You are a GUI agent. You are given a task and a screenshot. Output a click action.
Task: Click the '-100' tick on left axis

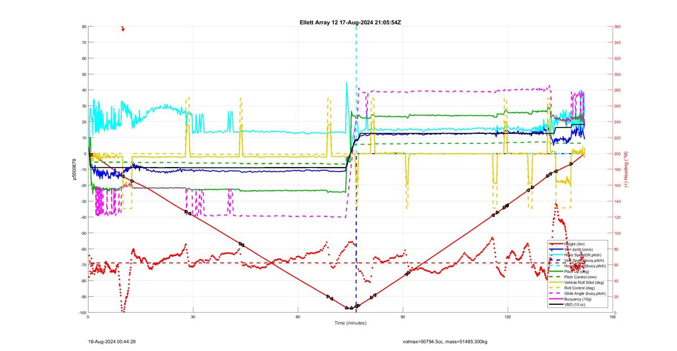pyautogui.click(x=81, y=313)
